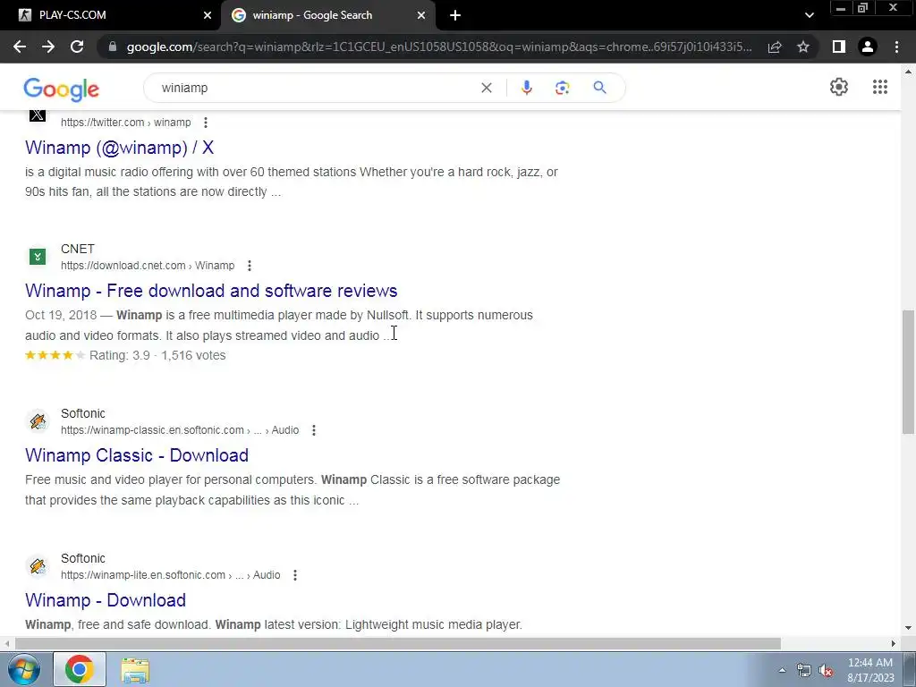Switch to PLAY-CS.COM tab
Viewport: 916px width, 687px height.
[111, 15]
